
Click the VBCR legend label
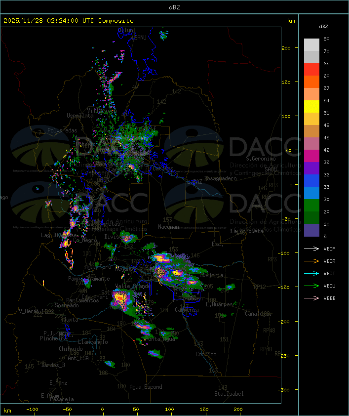pos(329,261)
